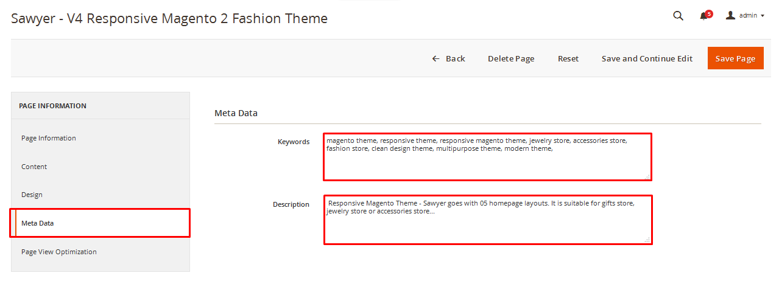Hit the orange Save Page button
Screen dimensions: 779x284
coord(735,58)
